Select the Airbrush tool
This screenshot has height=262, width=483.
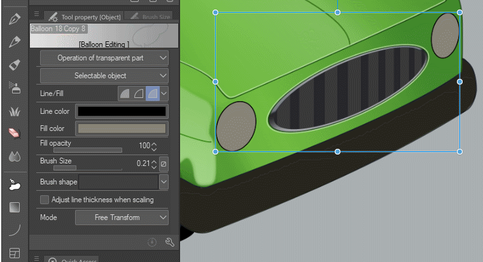click(14, 88)
